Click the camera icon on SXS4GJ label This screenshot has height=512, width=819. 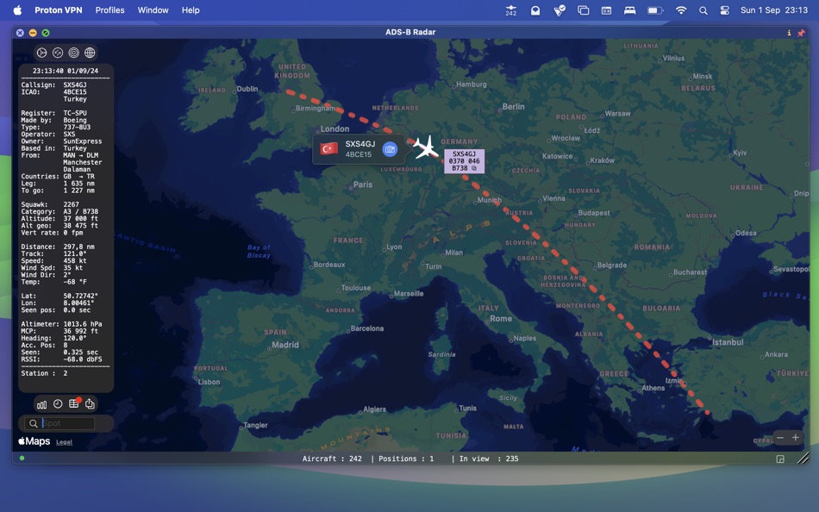point(390,148)
